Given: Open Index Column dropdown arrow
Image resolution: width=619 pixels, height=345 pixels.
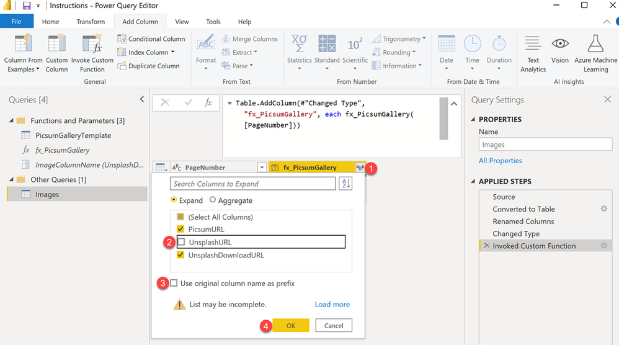Looking at the screenshot, I should pyautogui.click(x=172, y=52).
